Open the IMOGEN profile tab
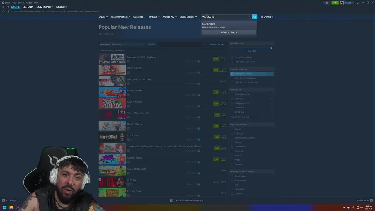 coord(61,7)
